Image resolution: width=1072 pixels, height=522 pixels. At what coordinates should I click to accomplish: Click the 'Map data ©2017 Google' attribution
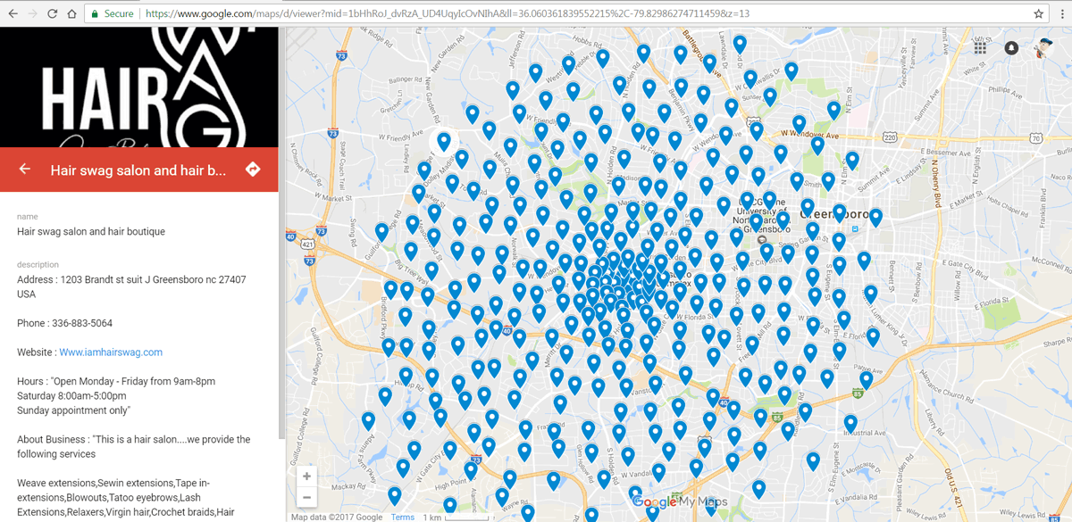tap(337, 517)
